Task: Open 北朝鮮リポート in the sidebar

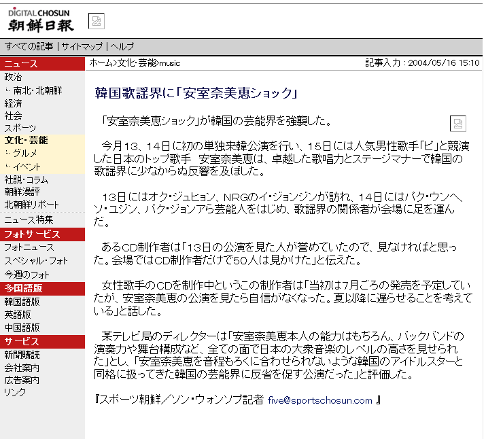Action: coord(31,205)
